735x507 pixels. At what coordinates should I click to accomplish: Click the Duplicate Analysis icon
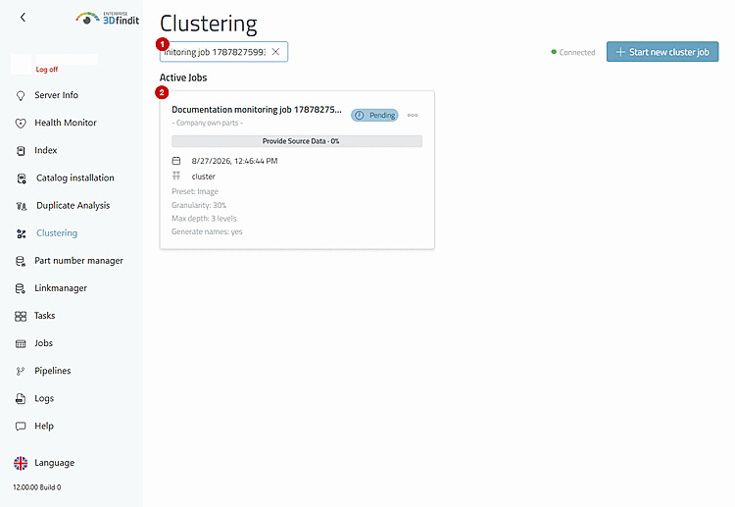click(x=22, y=206)
